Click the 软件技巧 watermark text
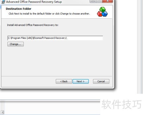143x115 pixels. (121, 104)
